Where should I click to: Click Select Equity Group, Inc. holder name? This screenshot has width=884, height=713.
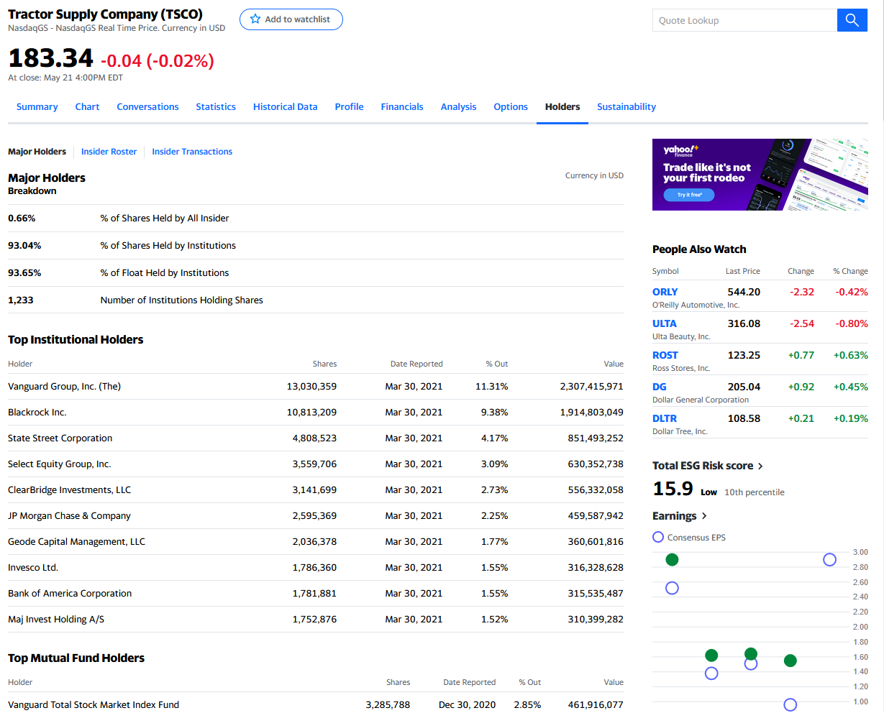click(x=60, y=464)
